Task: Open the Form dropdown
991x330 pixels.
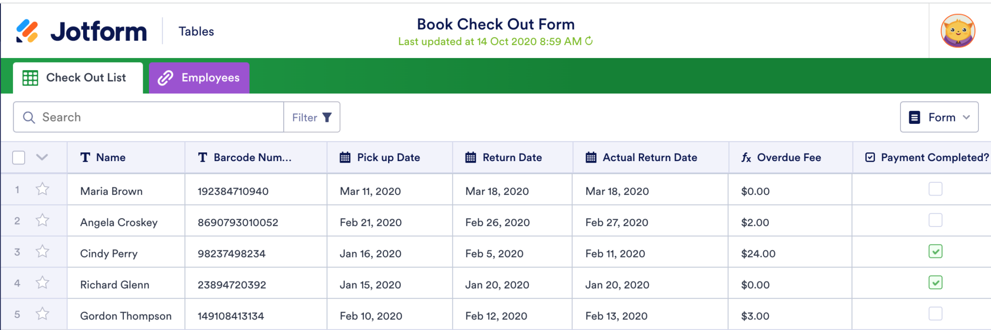Action: [x=939, y=117]
